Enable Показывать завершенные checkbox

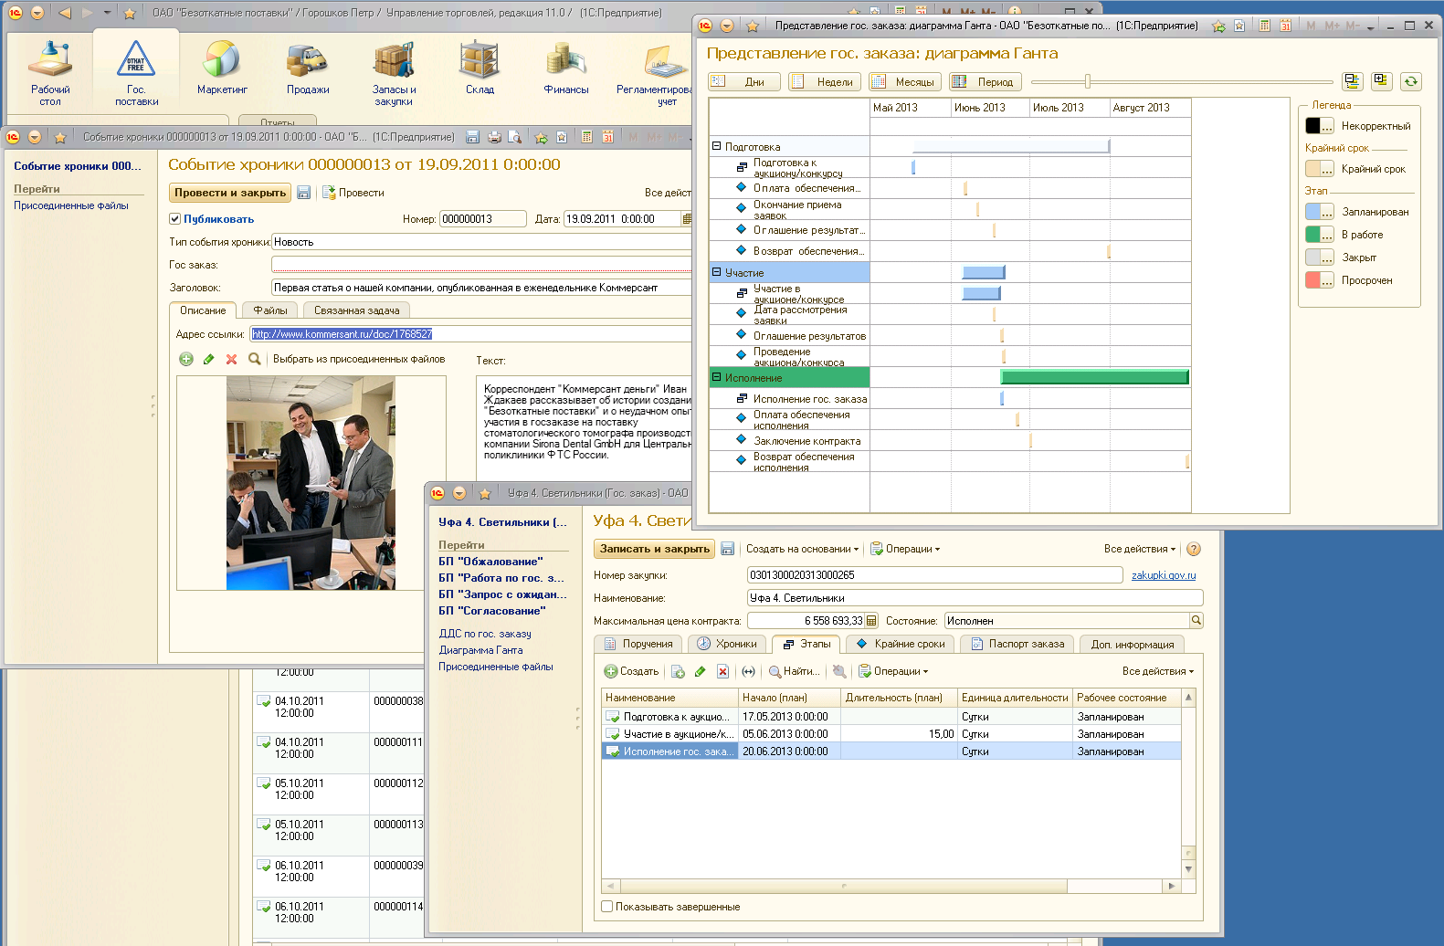pos(607,907)
